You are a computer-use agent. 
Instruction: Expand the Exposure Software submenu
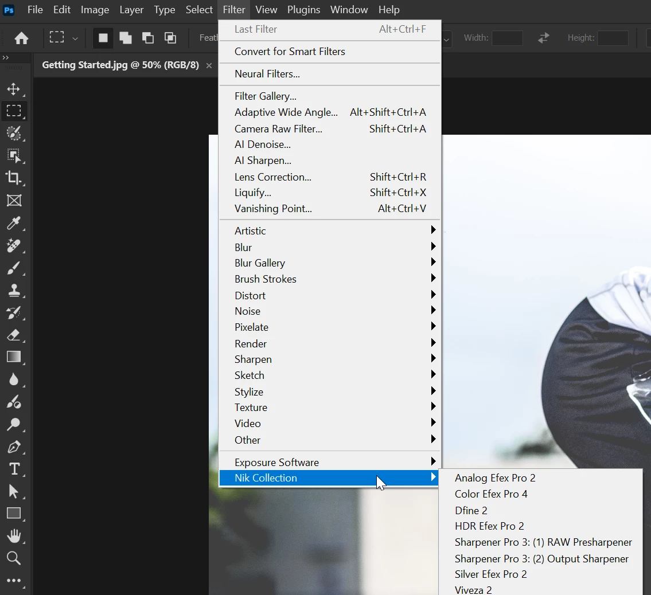(x=330, y=462)
